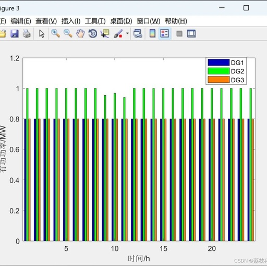
Task: Click the shortest green DG2 bar at hour 11
Action: (x=124, y=169)
